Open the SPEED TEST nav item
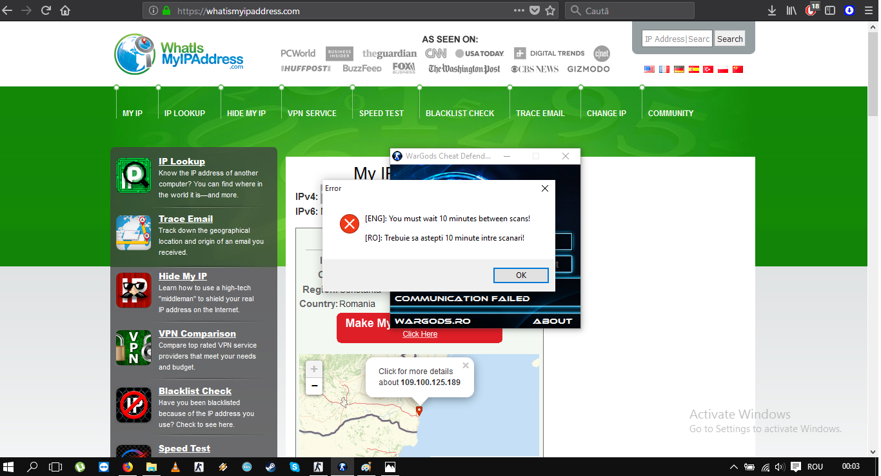Screen dimensions: 881x476 click(381, 114)
